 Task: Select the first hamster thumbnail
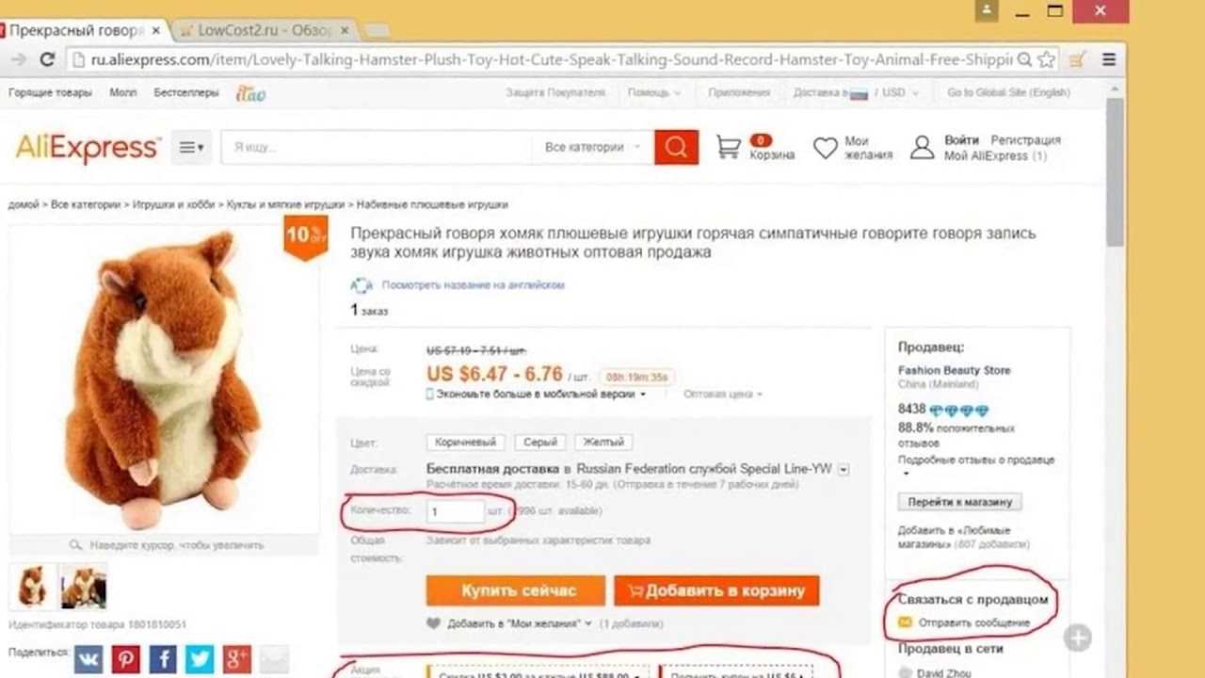pos(32,587)
